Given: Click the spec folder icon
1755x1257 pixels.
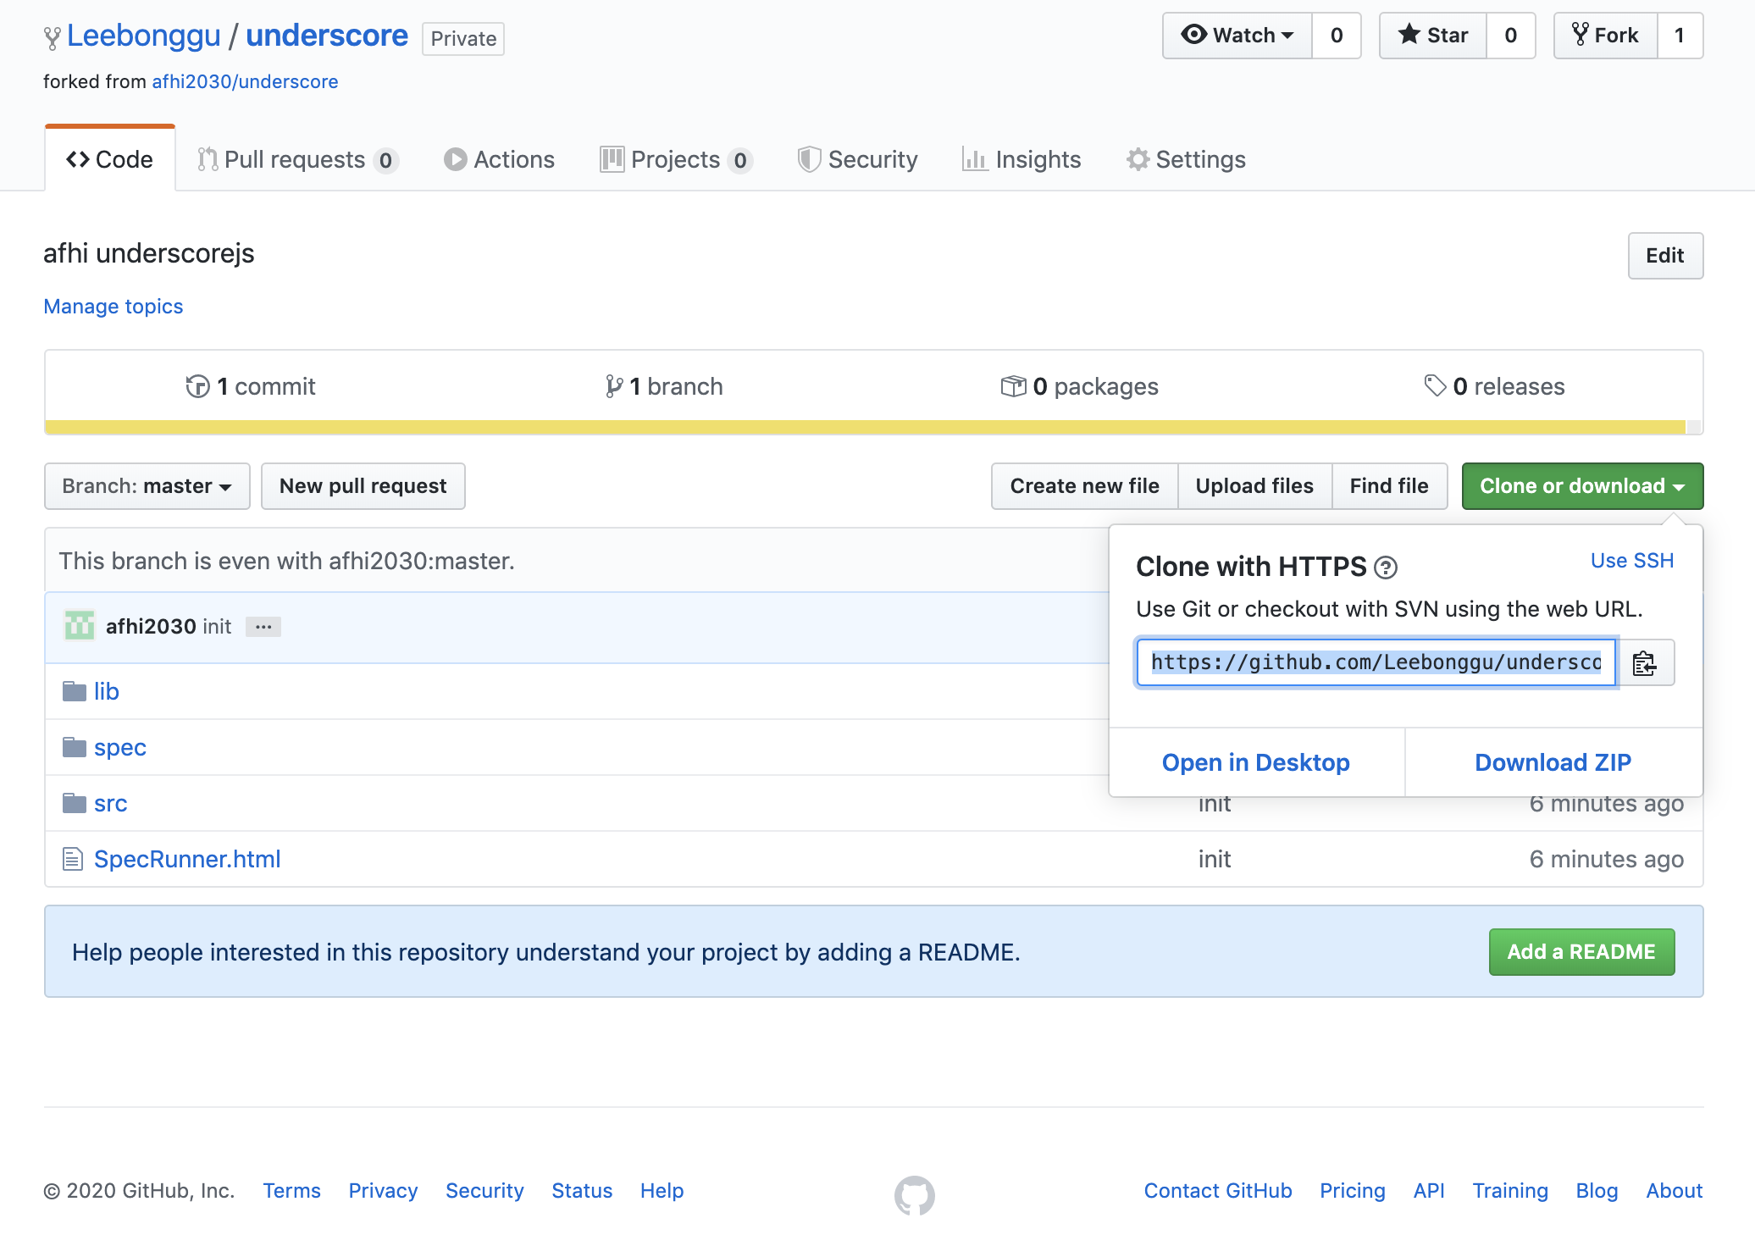Looking at the screenshot, I should coord(75,747).
